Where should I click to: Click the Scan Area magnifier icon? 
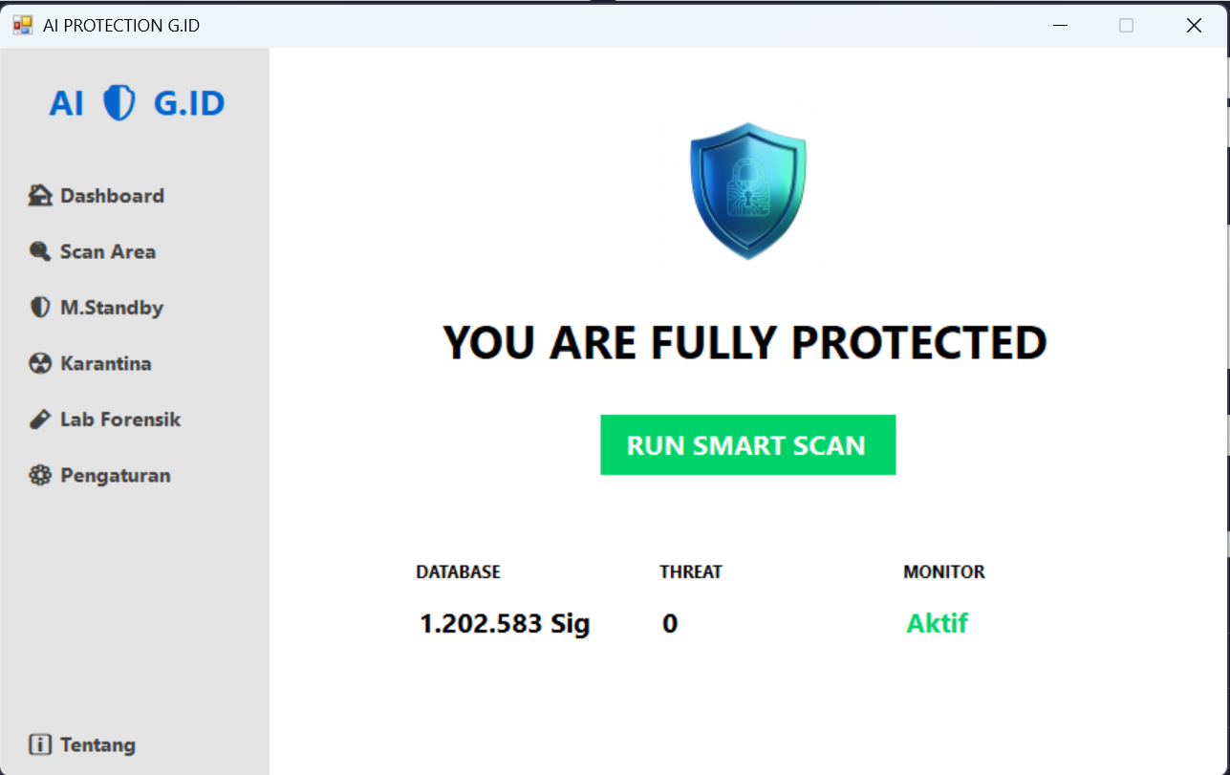pos(39,251)
